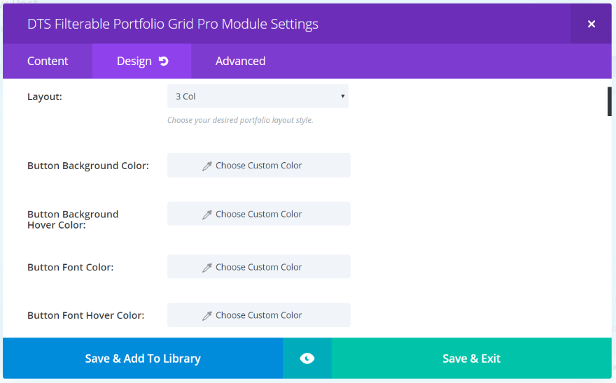Image resolution: width=616 pixels, height=383 pixels.
Task: Click Save & Add To Library
Action: coord(143,359)
